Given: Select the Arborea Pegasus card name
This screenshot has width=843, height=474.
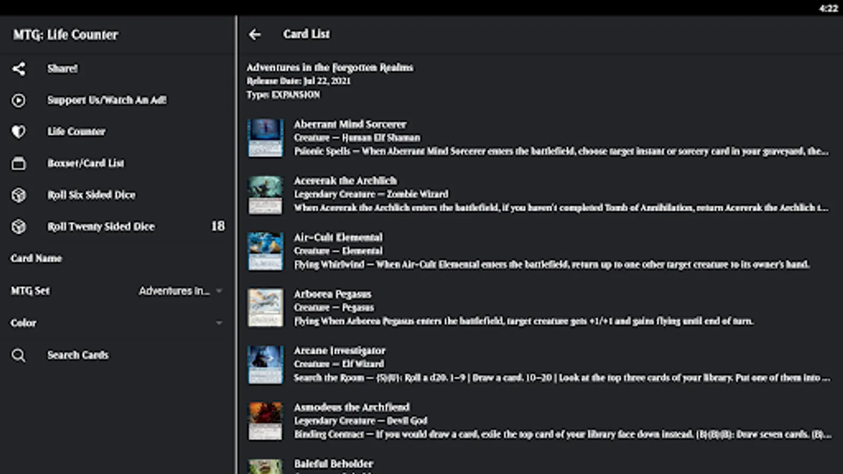Looking at the screenshot, I should pos(332,294).
